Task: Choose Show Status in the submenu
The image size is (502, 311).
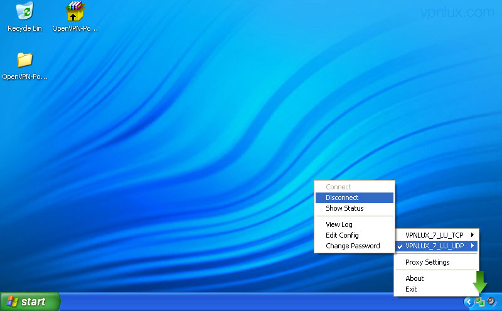Action: (355, 208)
